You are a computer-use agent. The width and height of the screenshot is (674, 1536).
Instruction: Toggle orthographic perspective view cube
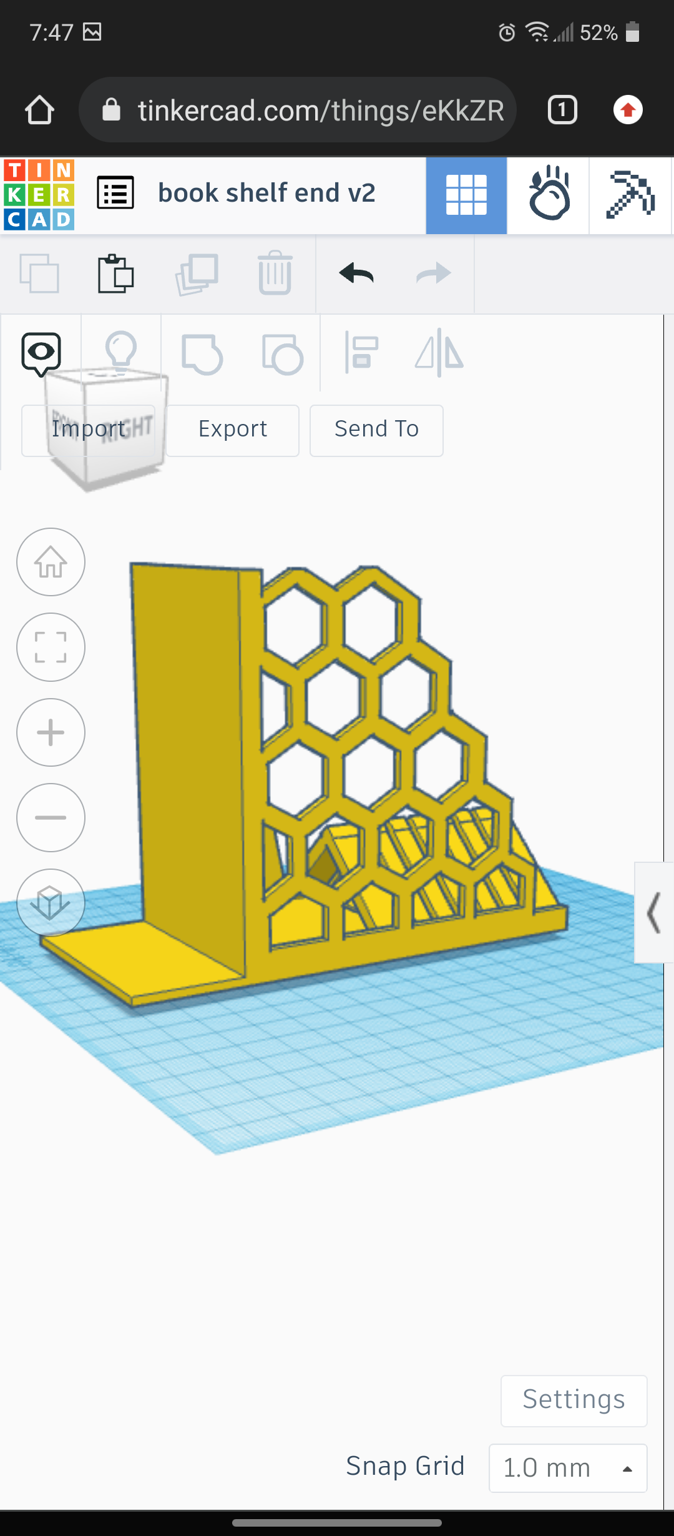pyautogui.click(x=51, y=903)
